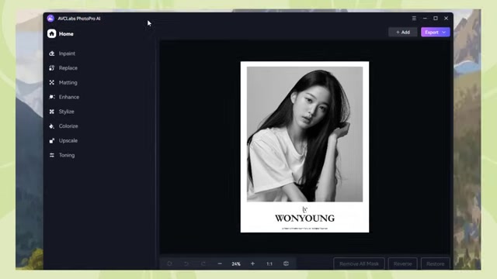
Task: Open the Colorize tool
Action: click(x=63, y=126)
